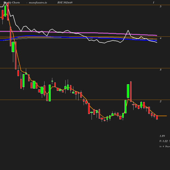
Task: Click the 'munafasutra.in' label
Action: [38, 2]
